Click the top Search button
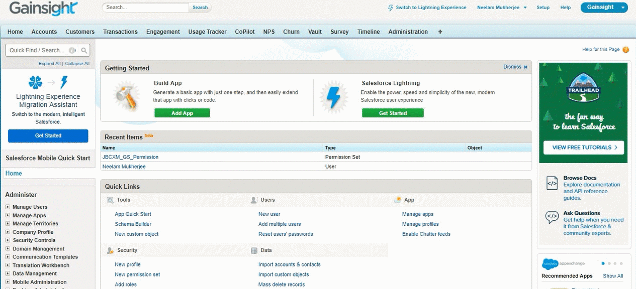 point(200,8)
